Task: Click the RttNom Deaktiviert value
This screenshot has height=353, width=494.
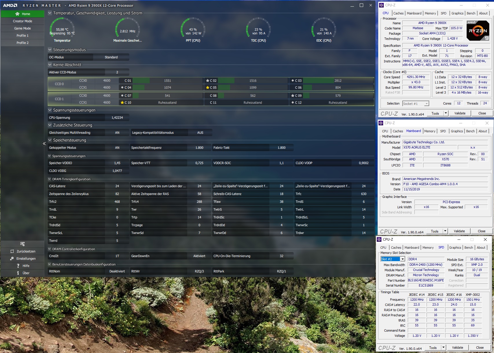Action: coord(117,271)
